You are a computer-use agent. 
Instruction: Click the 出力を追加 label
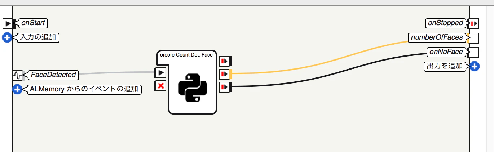(x=445, y=66)
